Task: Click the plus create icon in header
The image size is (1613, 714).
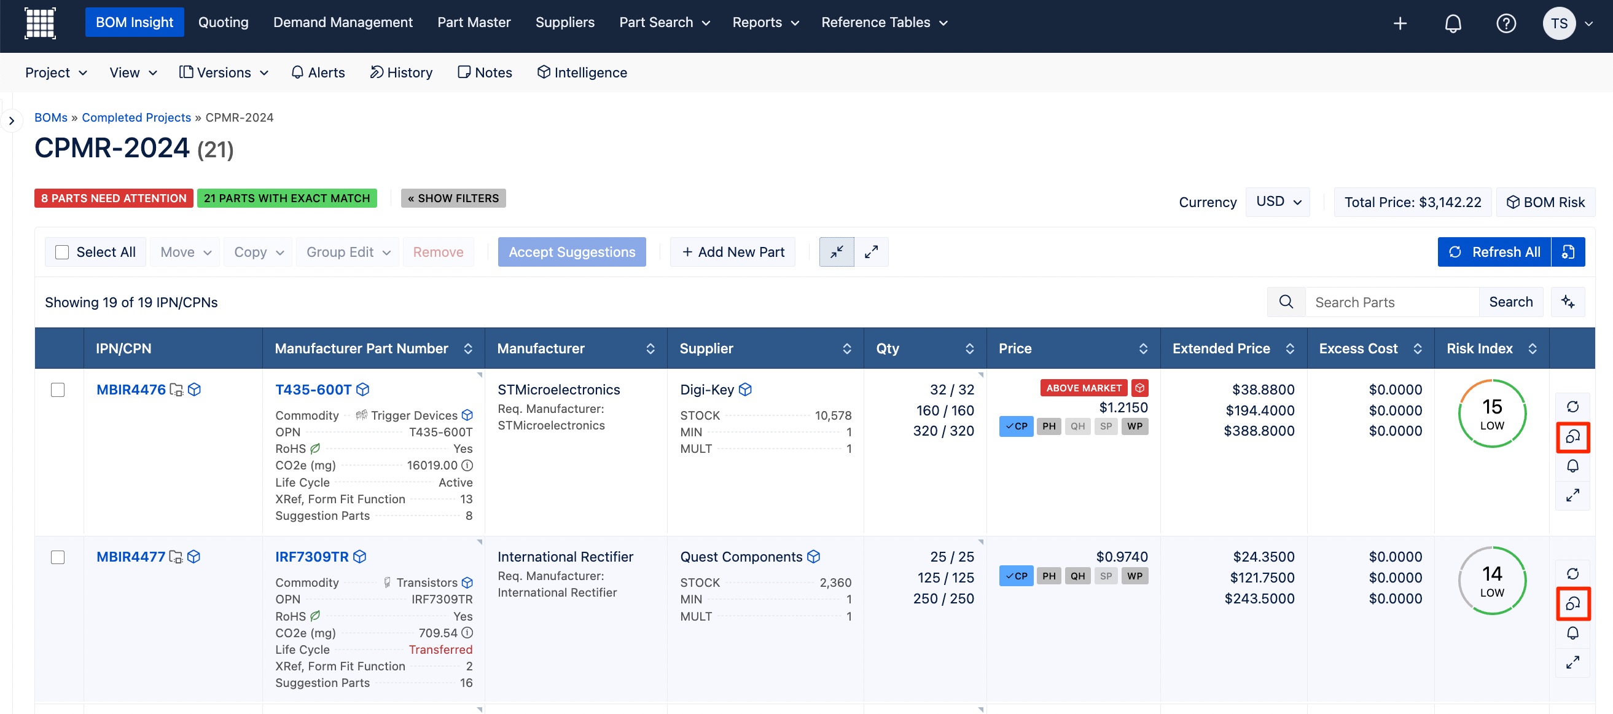Action: point(1400,23)
